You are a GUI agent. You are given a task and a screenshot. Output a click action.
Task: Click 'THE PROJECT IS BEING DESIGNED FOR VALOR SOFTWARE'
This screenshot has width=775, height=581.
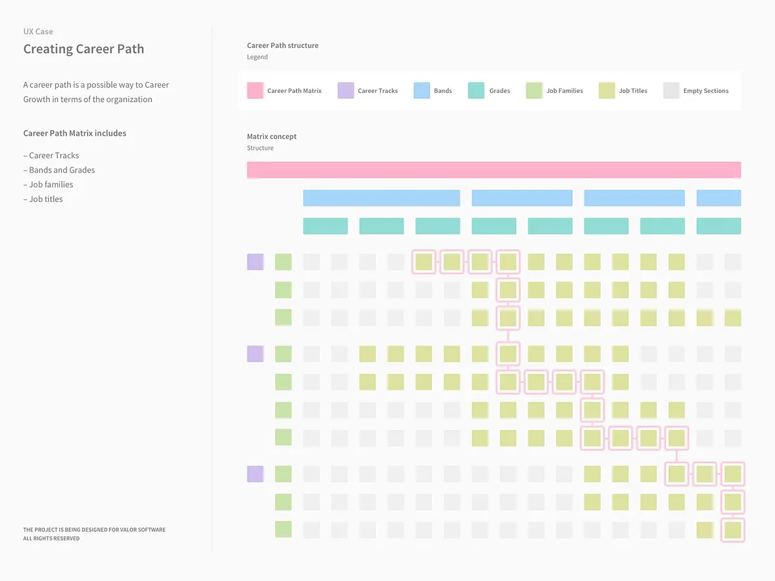[x=94, y=530]
